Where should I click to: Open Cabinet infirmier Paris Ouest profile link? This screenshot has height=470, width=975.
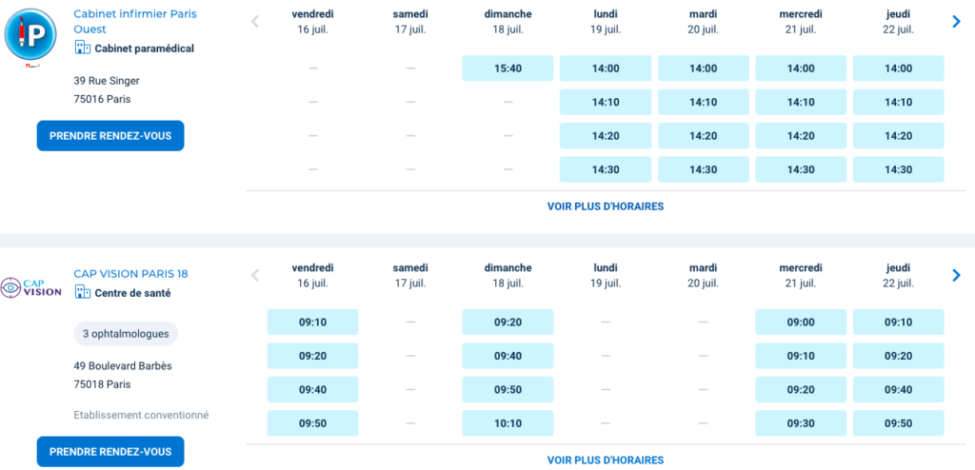[134, 21]
